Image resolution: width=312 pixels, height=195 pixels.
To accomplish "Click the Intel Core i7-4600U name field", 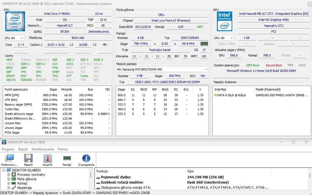I will pos(57,14).
